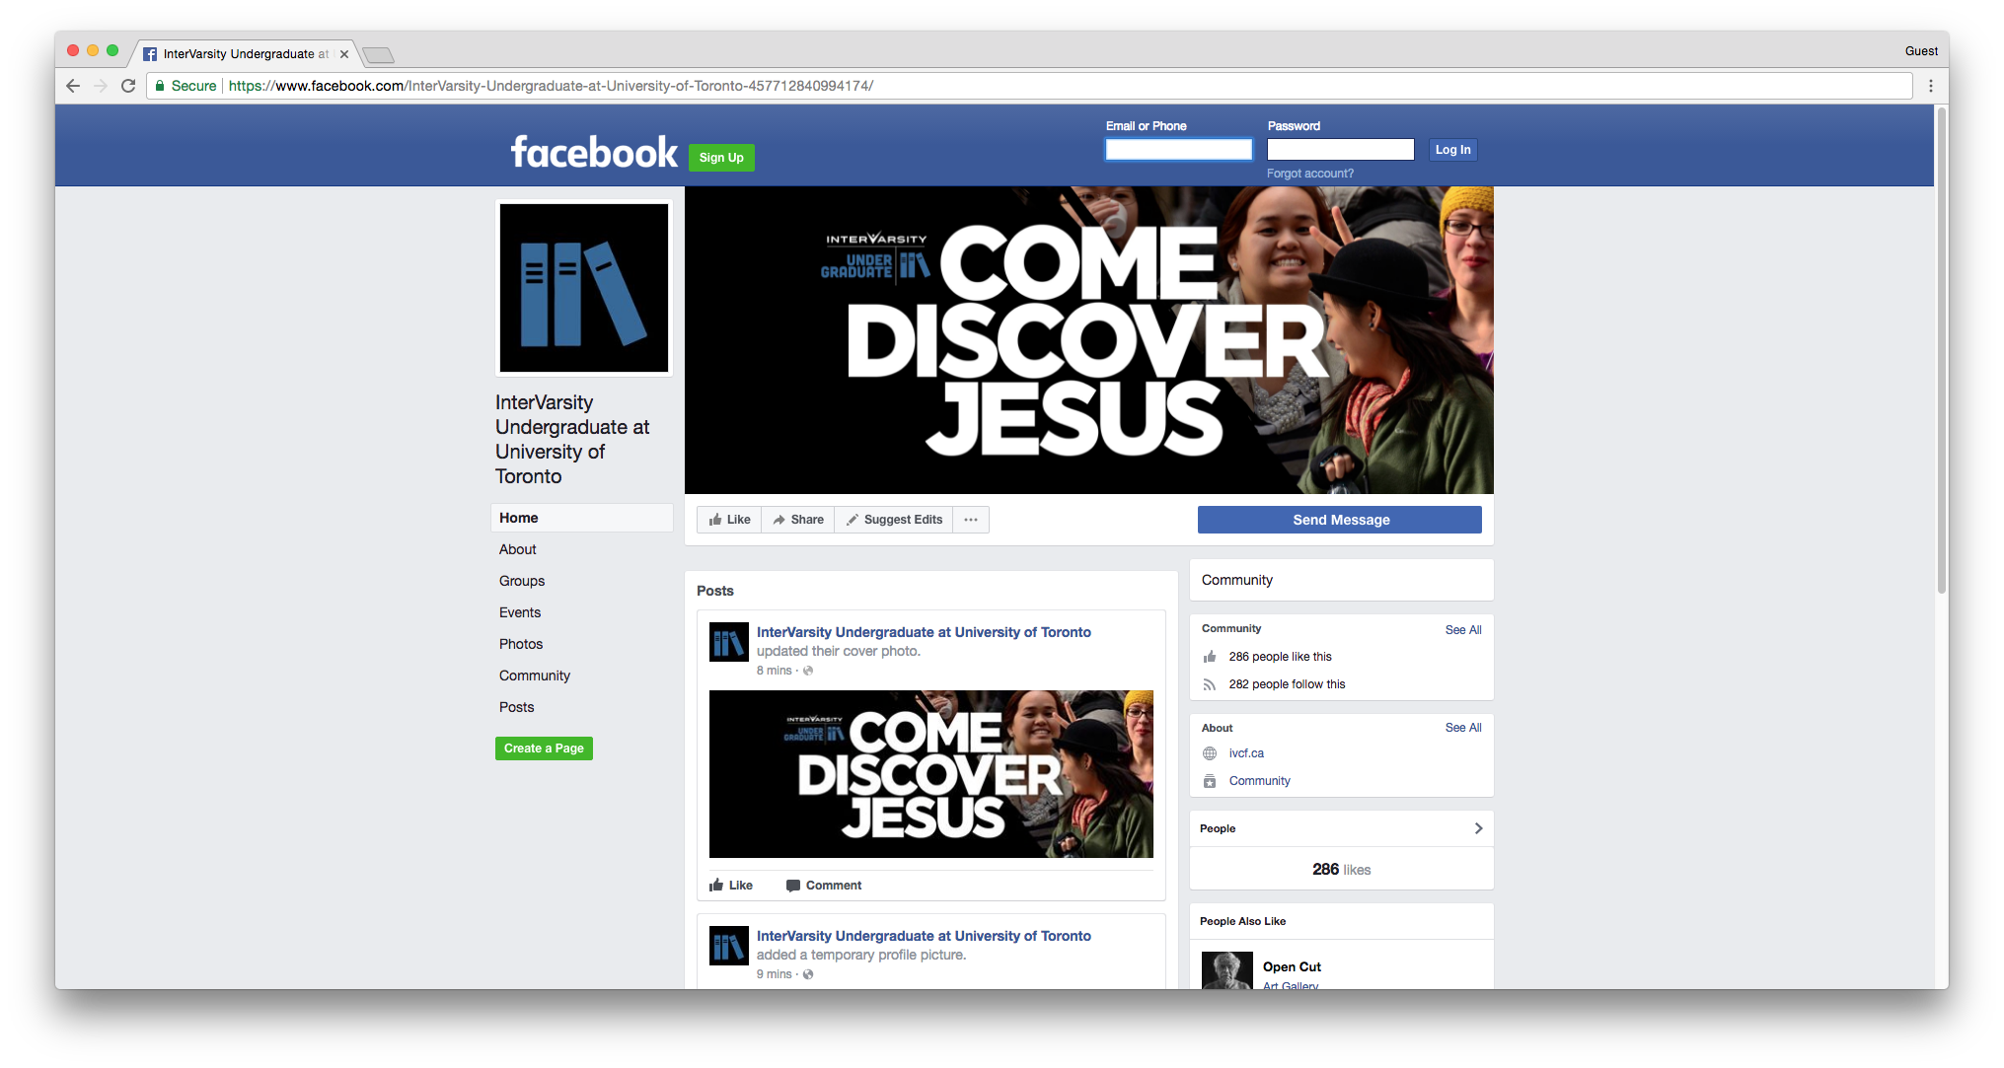This screenshot has height=1068, width=2004.
Task: Click the browser forward arrow
Action: (x=101, y=86)
